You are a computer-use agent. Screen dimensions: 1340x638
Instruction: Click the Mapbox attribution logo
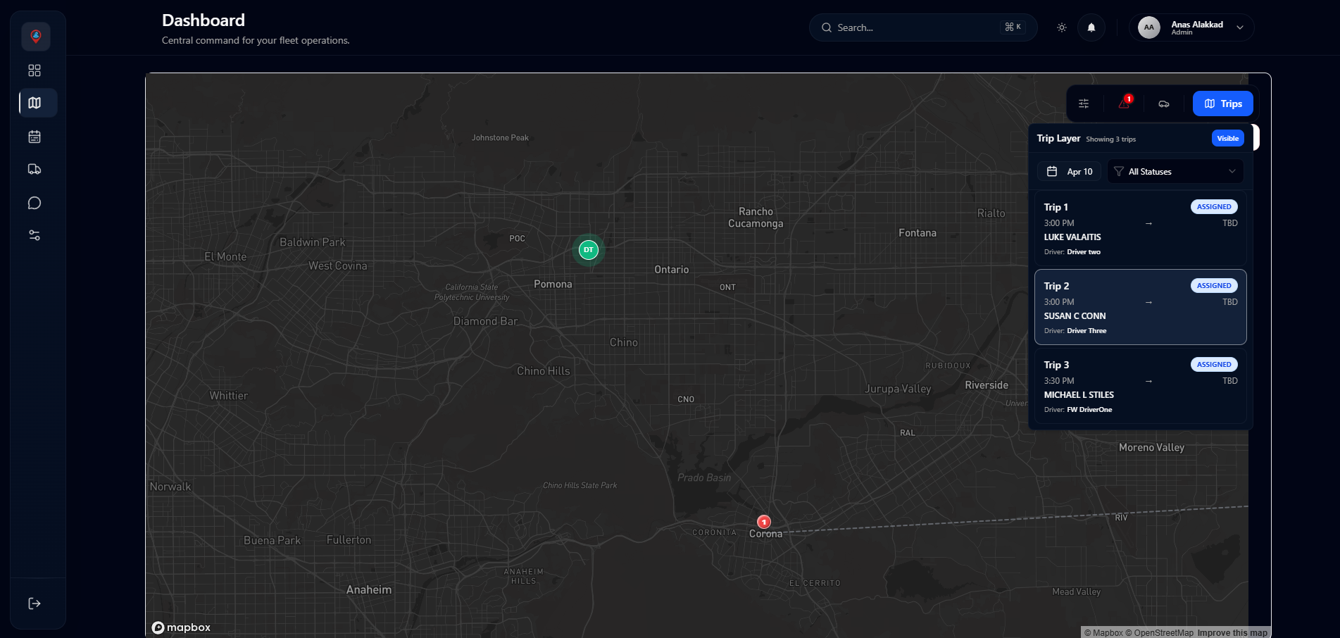181,627
